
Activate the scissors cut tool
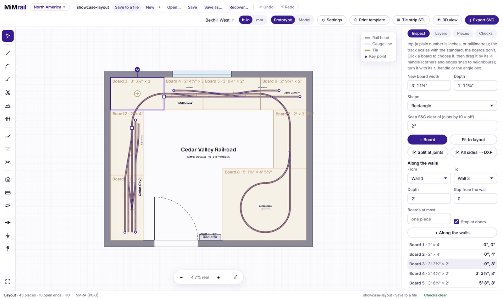point(8,93)
